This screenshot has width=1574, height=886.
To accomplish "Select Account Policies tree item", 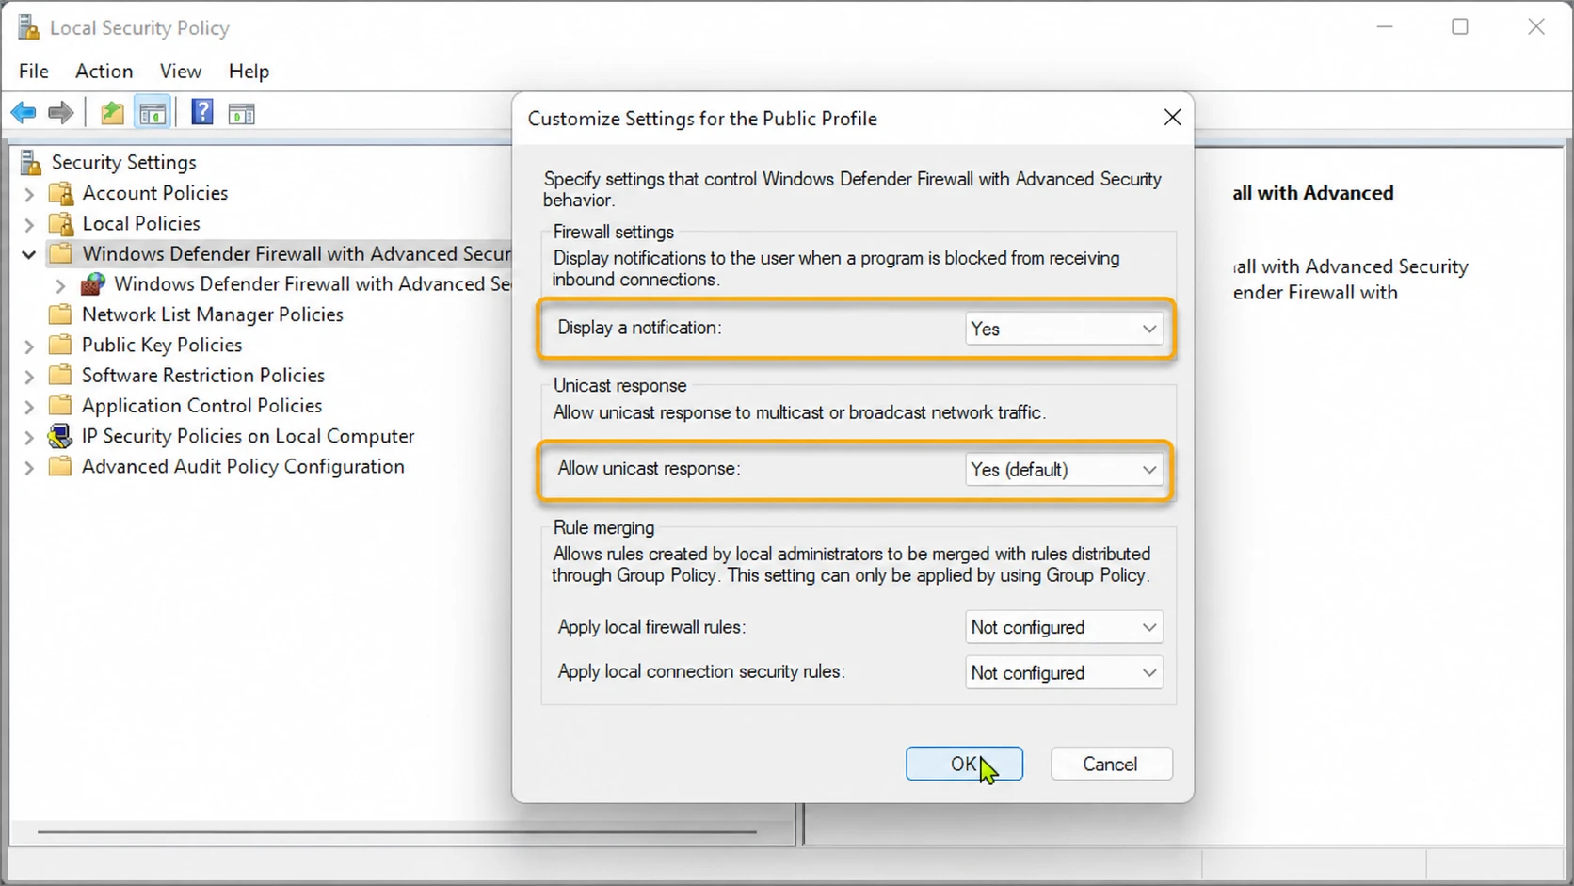I will click(x=155, y=193).
